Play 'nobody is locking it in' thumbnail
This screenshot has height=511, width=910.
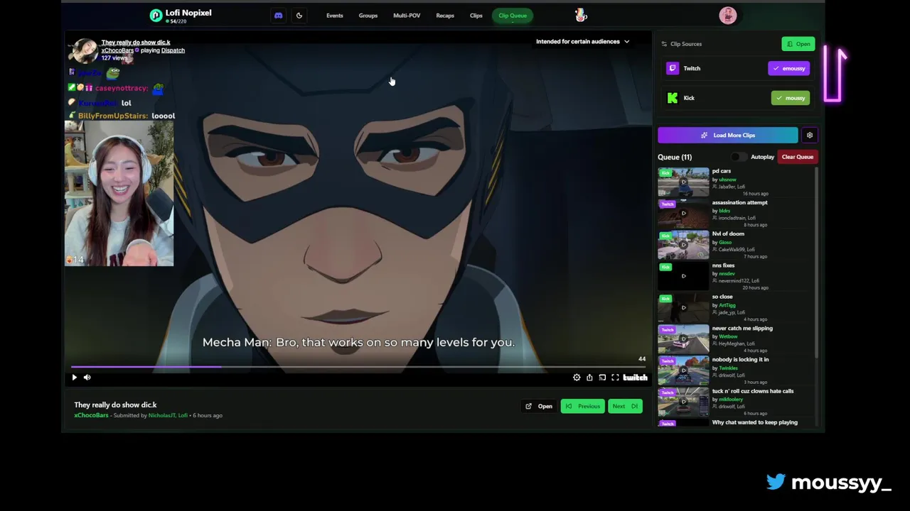coord(683,370)
